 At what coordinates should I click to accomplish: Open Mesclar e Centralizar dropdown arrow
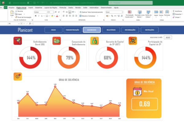coord(98,16)
